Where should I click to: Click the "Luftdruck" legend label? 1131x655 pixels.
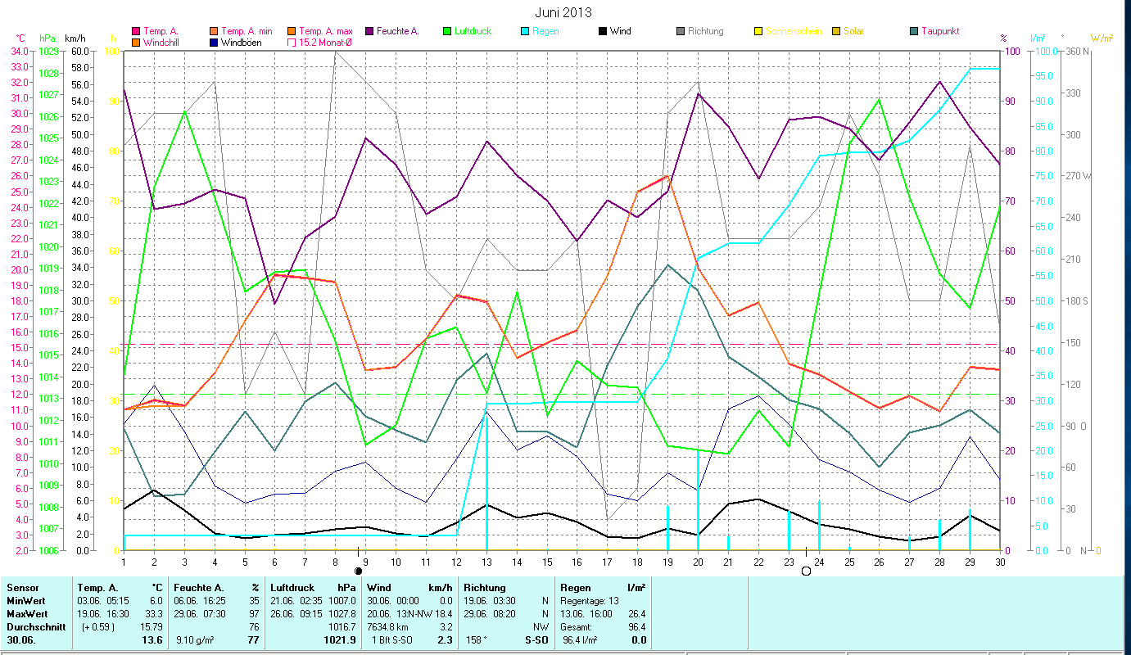point(473,31)
